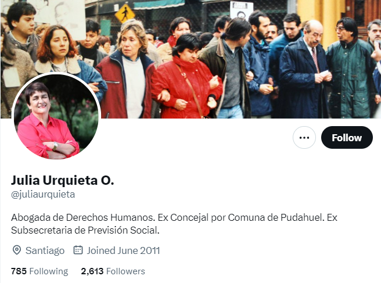Open the 2,613 Followers list

pos(113,271)
